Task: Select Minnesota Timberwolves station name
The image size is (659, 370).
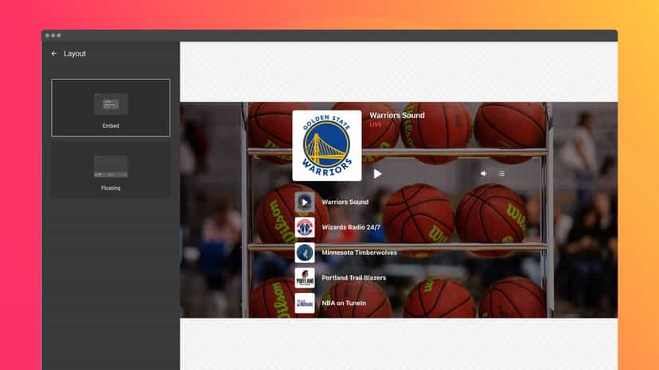Action: click(359, 252)
